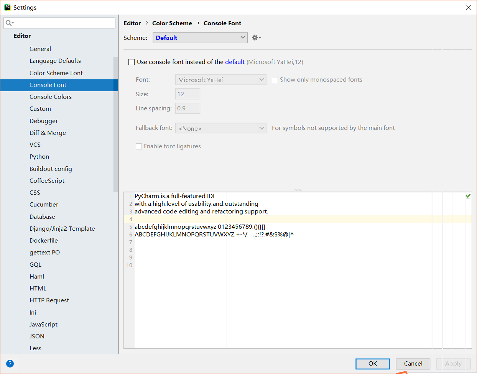
Task: Open the Python settings page
Action: point(39,156)
